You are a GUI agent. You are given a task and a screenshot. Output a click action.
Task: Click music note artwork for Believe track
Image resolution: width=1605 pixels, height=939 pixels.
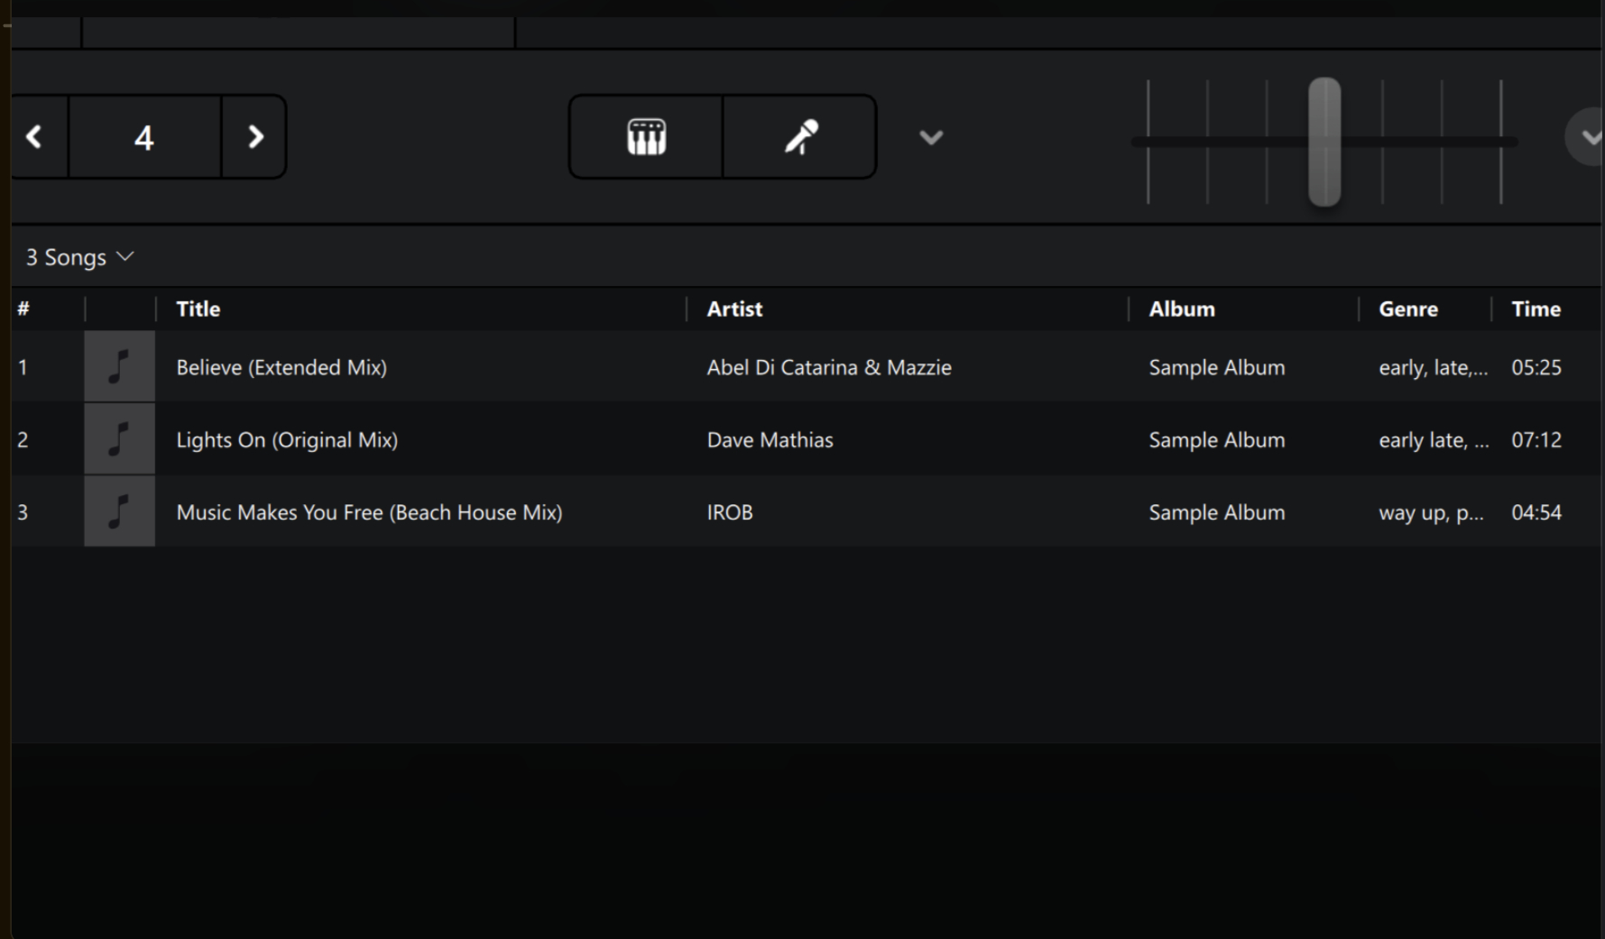click(x=119, y=366)
